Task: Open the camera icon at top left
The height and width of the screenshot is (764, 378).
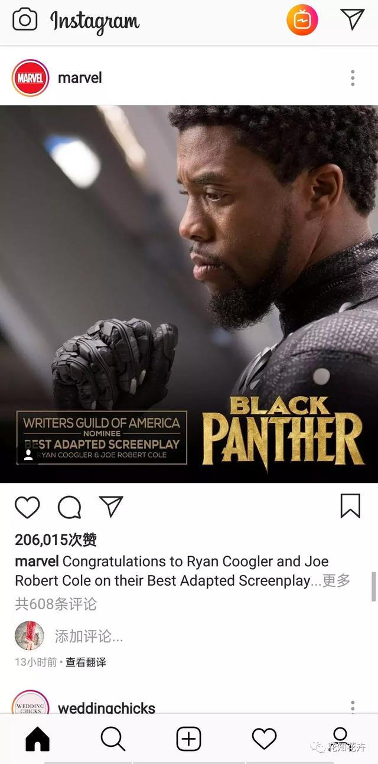Action: tap(25, 20)
